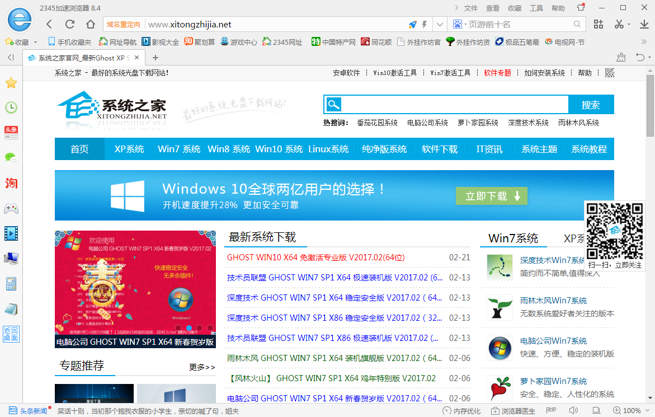
Task: Open the 手机收藏夹 bookmark
Action: pyautogui.click(x=70, y=42)
